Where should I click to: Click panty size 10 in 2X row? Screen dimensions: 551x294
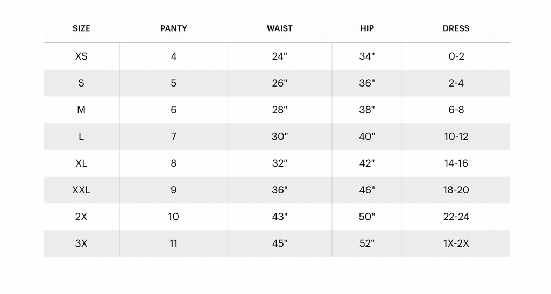tap(174, 217)
